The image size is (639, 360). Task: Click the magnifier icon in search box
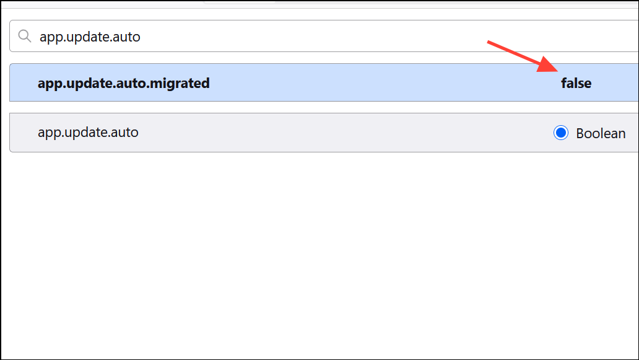tap(24, 37)
